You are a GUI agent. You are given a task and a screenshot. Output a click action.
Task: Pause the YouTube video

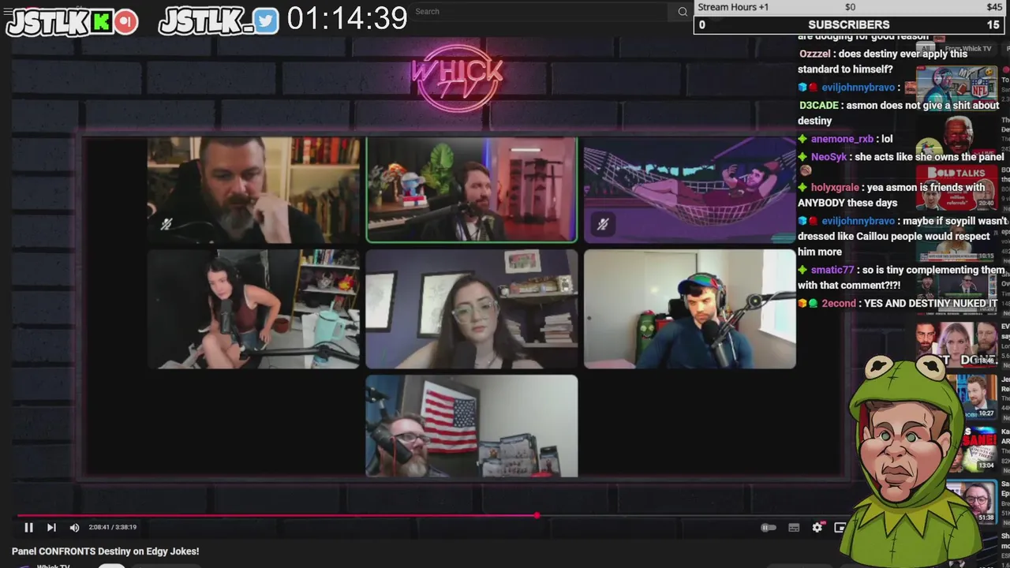coord(28,528)
